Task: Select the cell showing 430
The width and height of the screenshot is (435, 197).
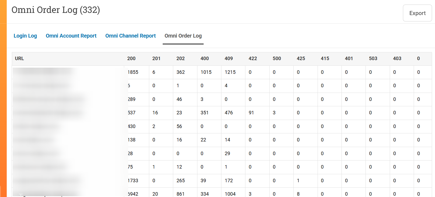Action: (x=132, y=126)
